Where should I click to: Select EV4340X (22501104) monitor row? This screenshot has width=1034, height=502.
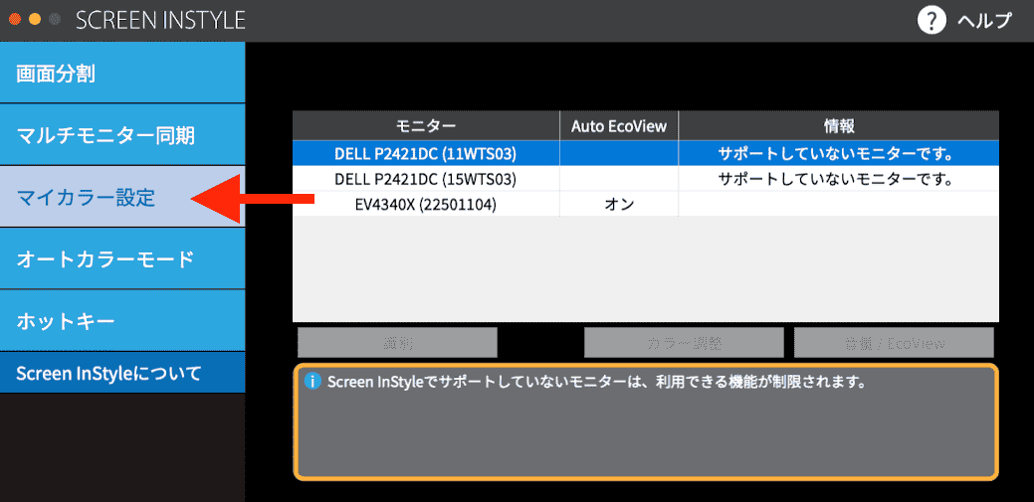[646, 204]
